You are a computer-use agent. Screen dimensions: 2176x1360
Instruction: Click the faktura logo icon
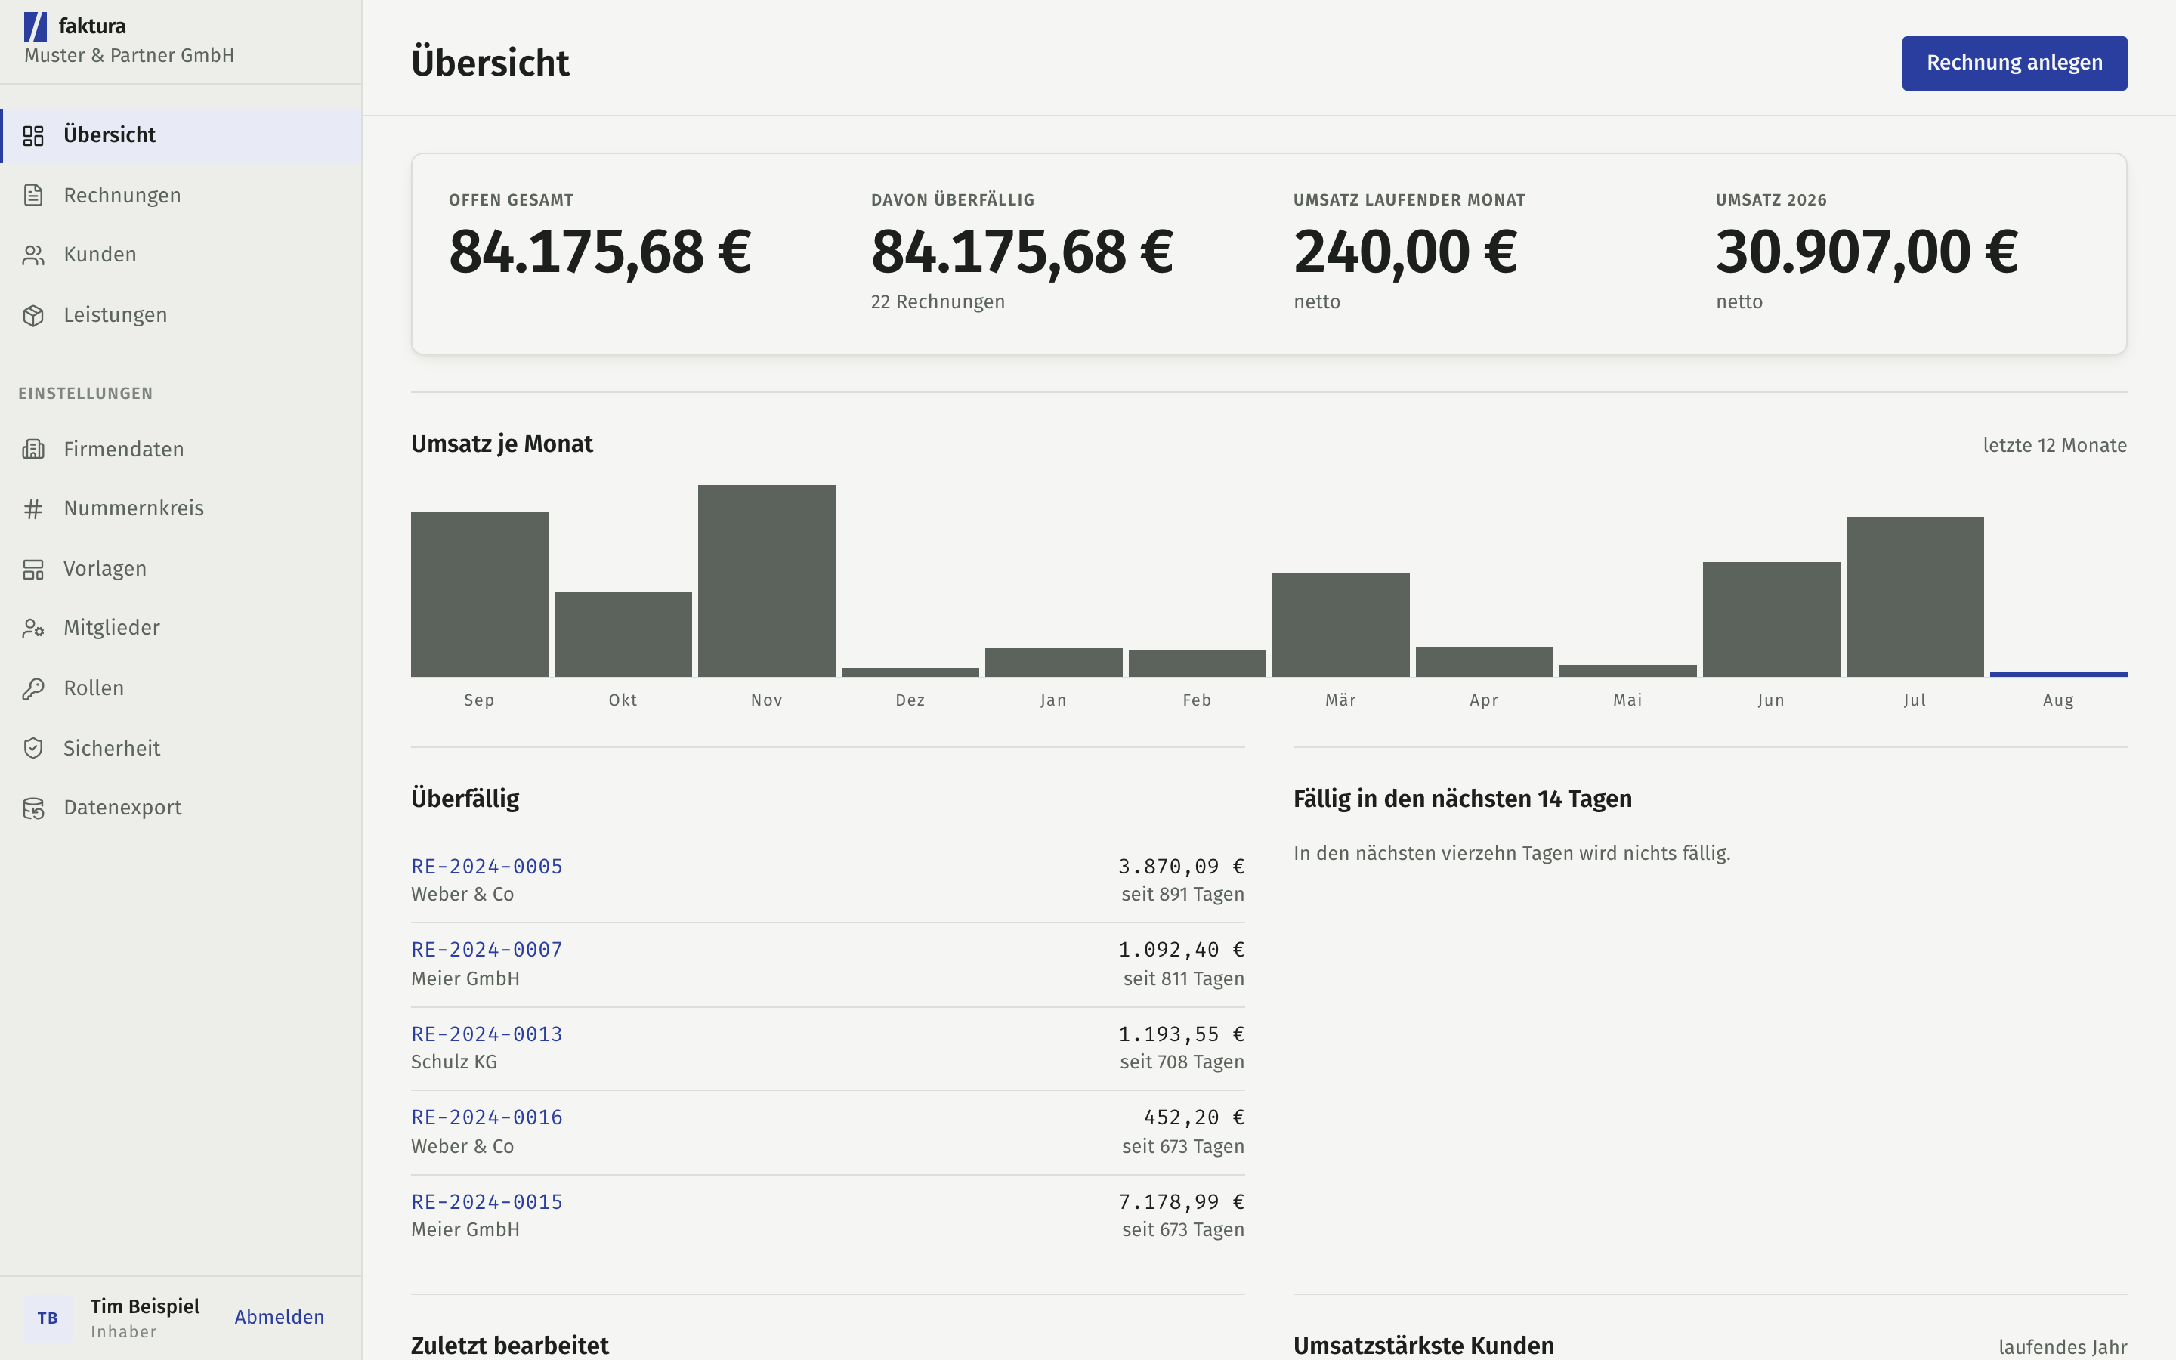(35, 27)
